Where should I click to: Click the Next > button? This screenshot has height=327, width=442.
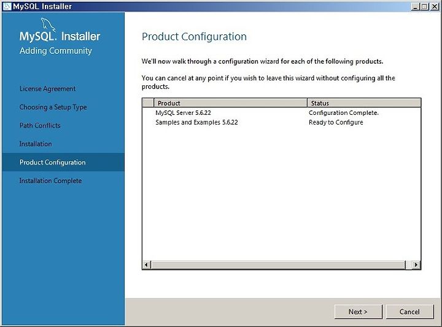point(358,312)
